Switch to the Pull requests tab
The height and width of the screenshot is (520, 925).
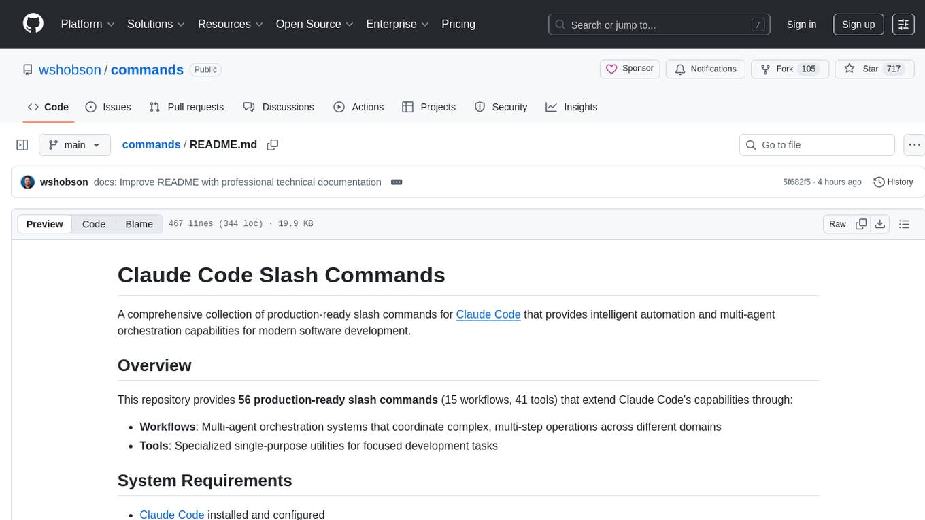point(186,107)
